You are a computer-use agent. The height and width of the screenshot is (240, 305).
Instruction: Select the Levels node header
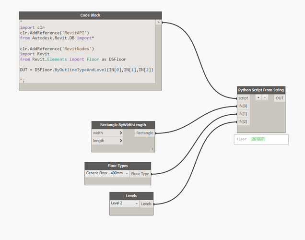pos(131,196)
